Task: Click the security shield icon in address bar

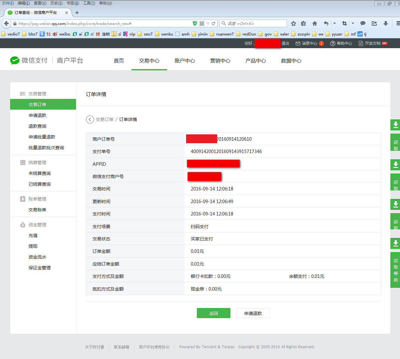Action: [195, 23]
